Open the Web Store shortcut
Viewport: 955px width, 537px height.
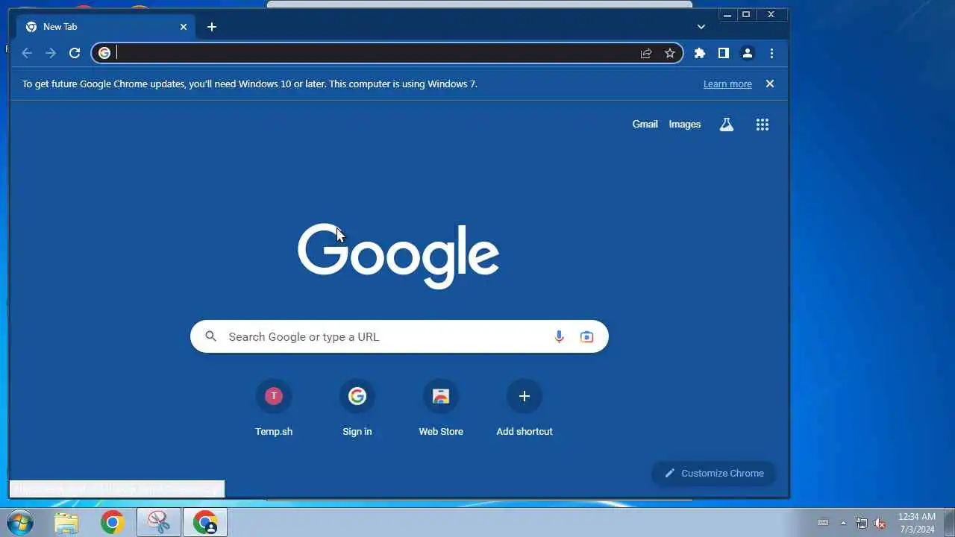[441, 408]
